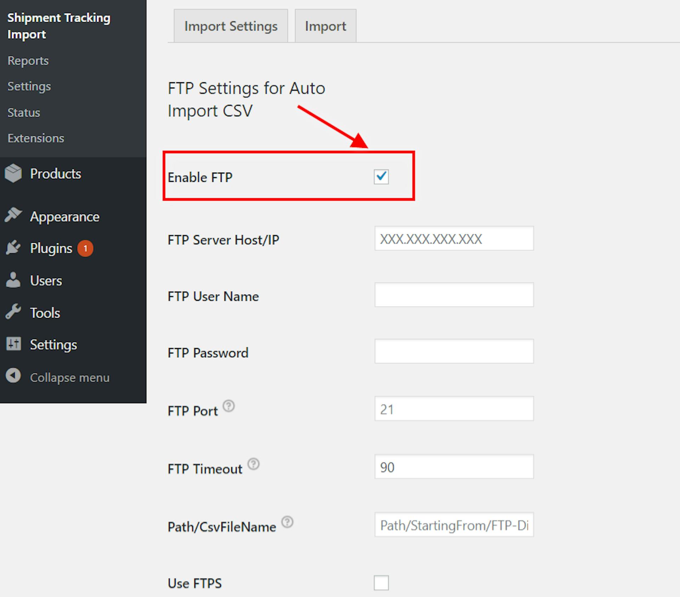Open Shipment Tracking Import submenu item
Viewport: 680px width, 597px height.
click(59, 26)
